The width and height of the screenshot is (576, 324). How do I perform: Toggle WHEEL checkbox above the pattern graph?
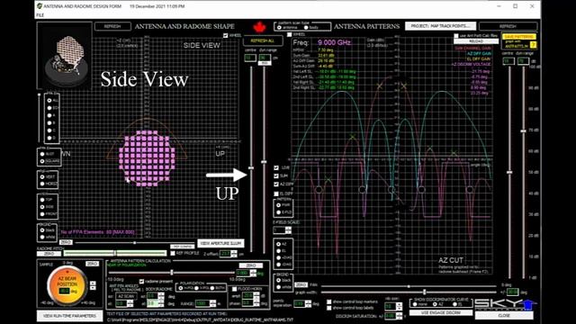coord(290,34)
